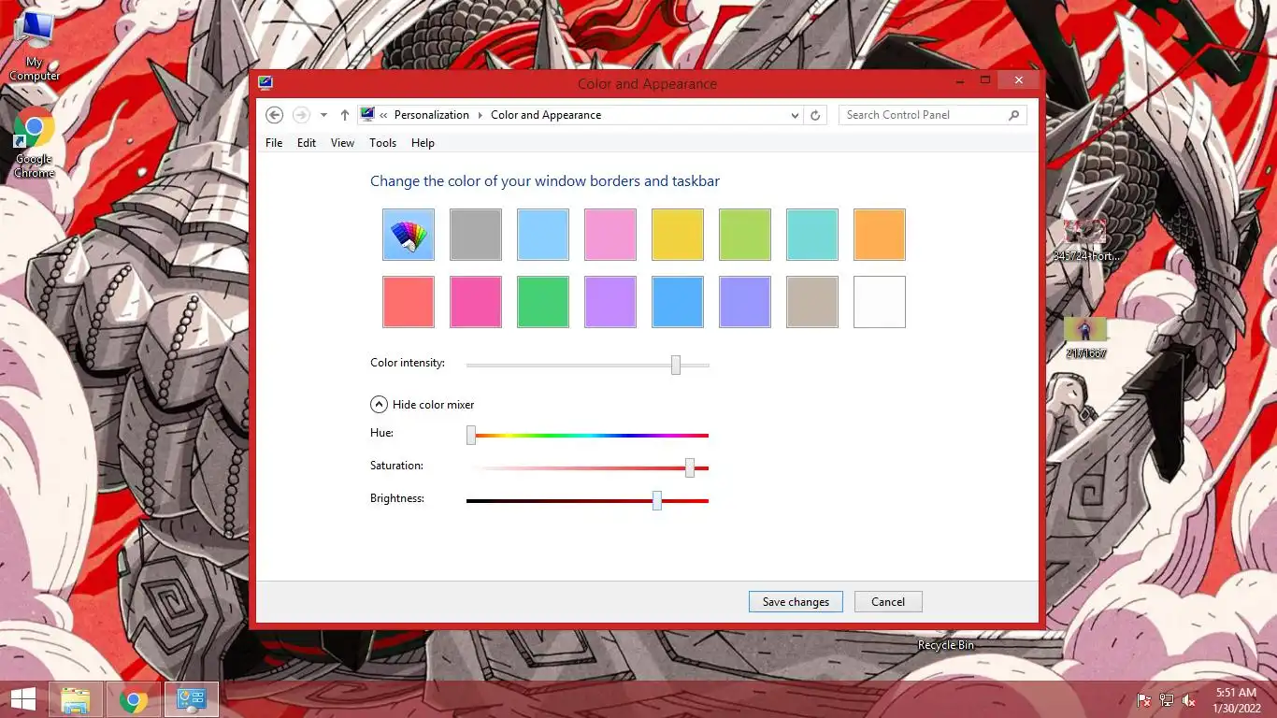
Task: Click the Search Control Panel field
Action: 932,115
